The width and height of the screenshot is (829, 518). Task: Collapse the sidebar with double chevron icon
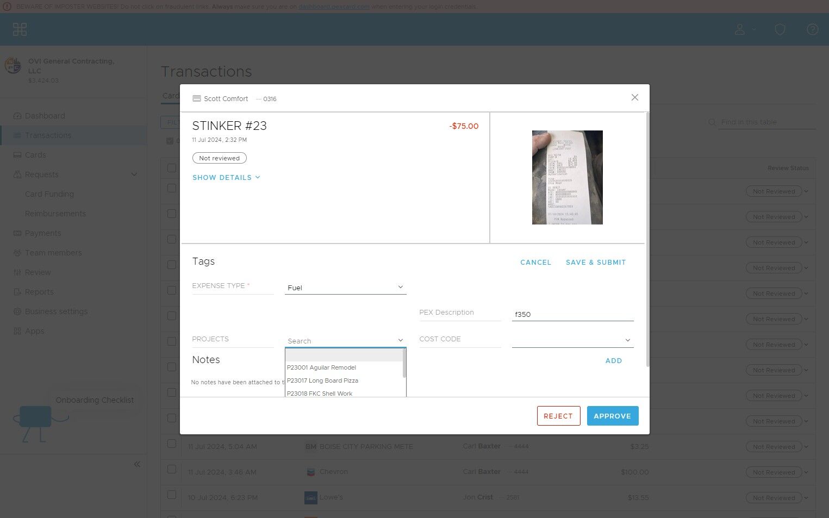[x=137, y=464]
